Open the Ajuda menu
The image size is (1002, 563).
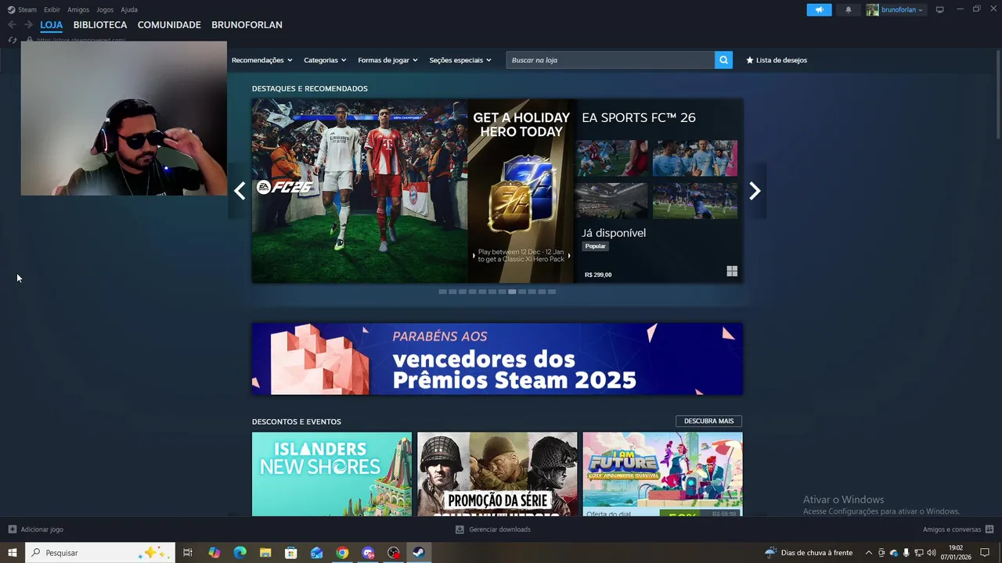[129, 9]
